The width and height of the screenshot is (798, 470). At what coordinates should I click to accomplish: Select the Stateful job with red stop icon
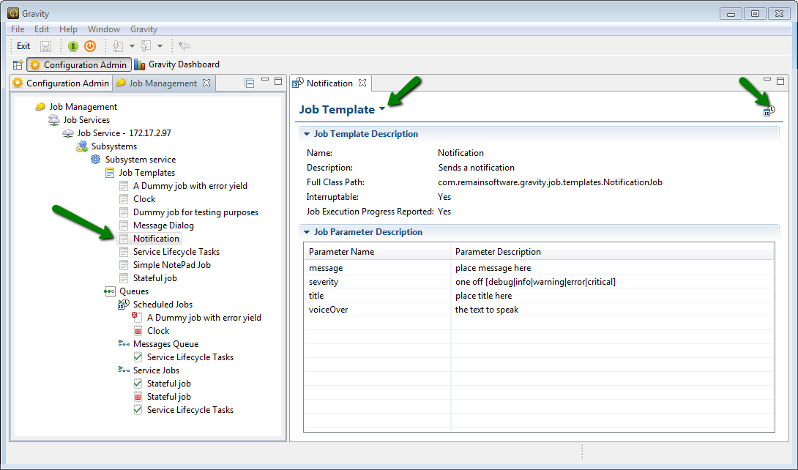coord(168,397)
